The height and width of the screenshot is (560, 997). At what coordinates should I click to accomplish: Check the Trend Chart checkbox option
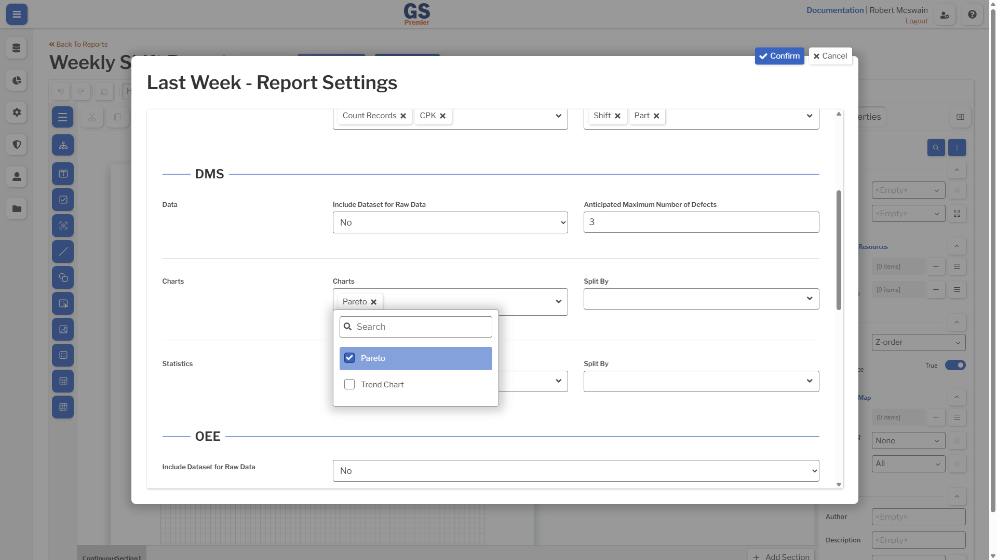(x=349, y=385)
